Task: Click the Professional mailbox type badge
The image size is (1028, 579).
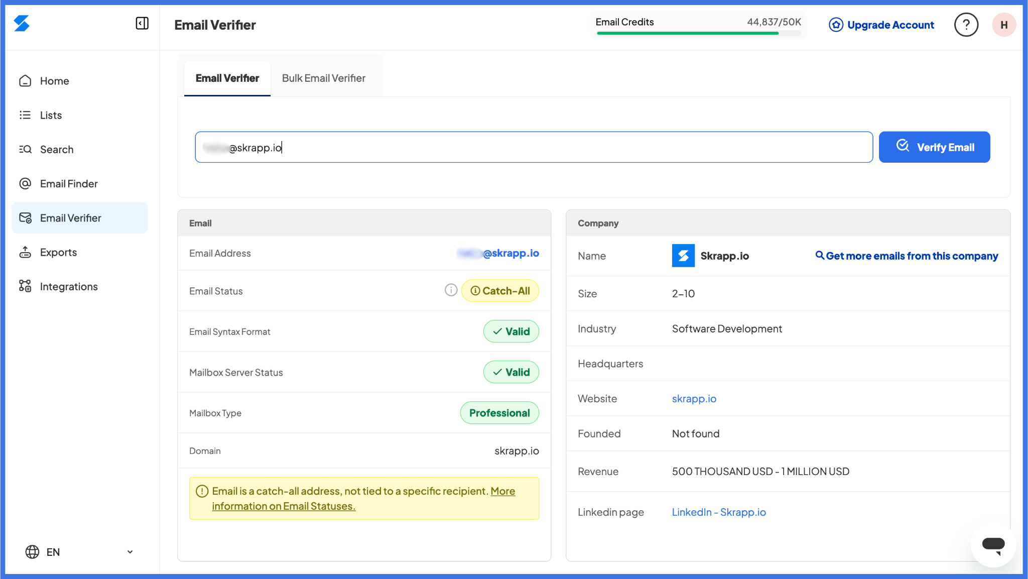Action: coord(499,413)
